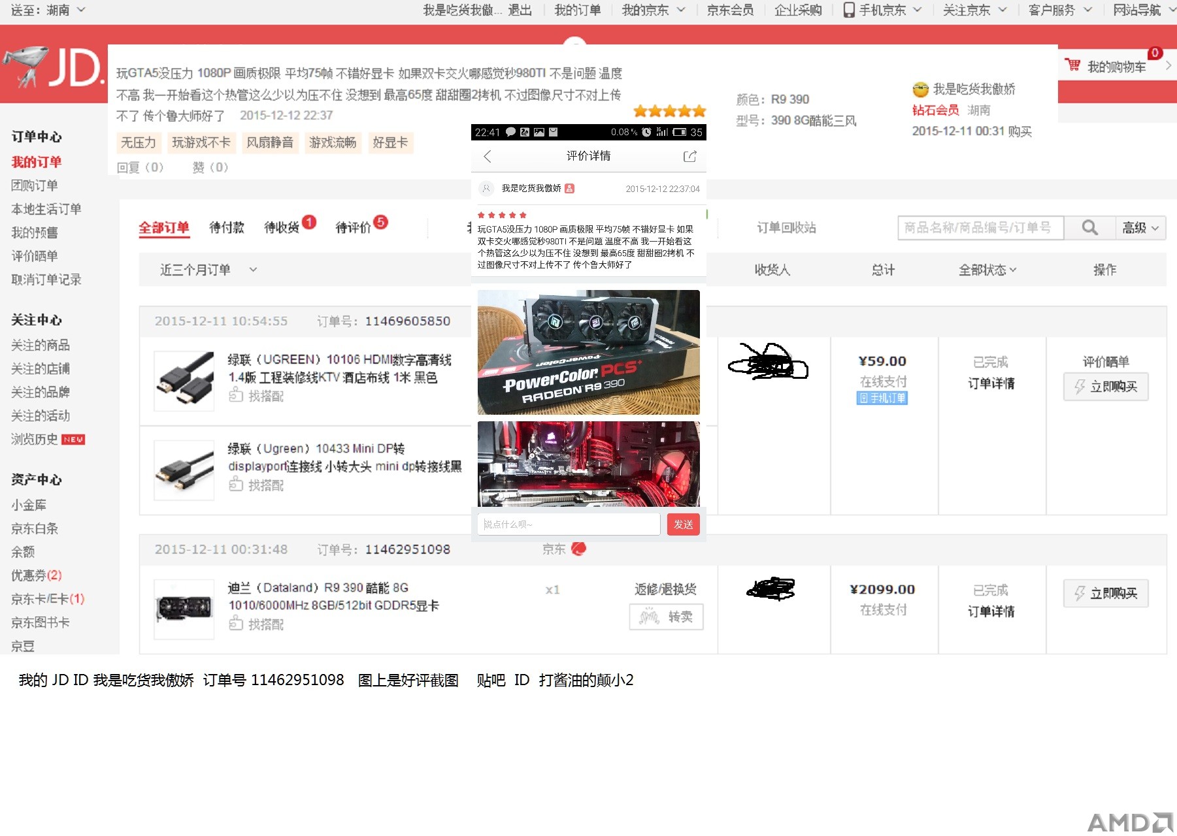
Task: Open the shopping cart icon
Action: coord(1072,65)
